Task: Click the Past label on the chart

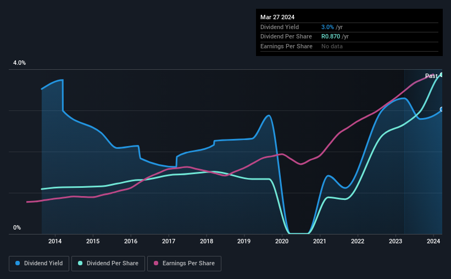Action: [431, 76]
